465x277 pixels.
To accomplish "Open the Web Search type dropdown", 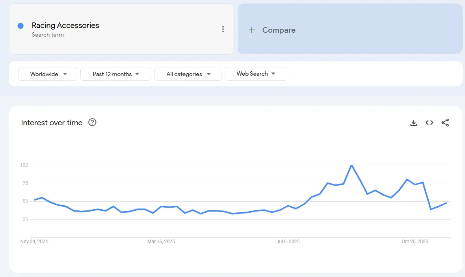I will click(x=256, y=74).
